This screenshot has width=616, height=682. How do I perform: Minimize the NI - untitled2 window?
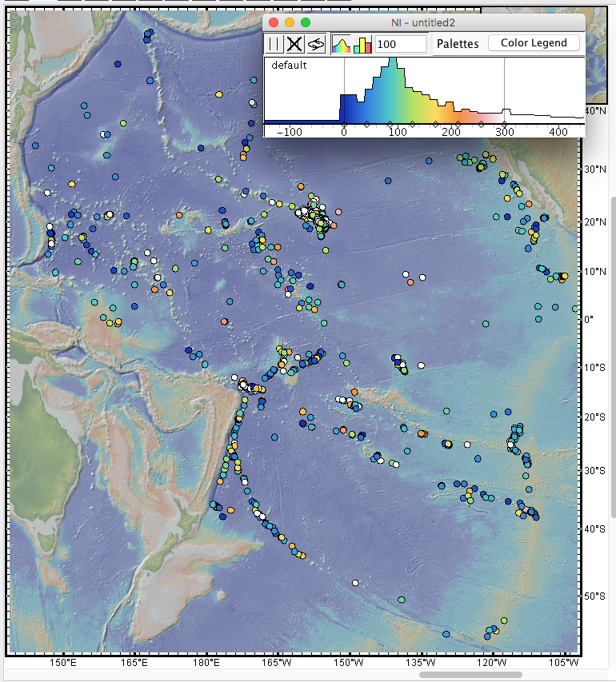coord(290,22)
